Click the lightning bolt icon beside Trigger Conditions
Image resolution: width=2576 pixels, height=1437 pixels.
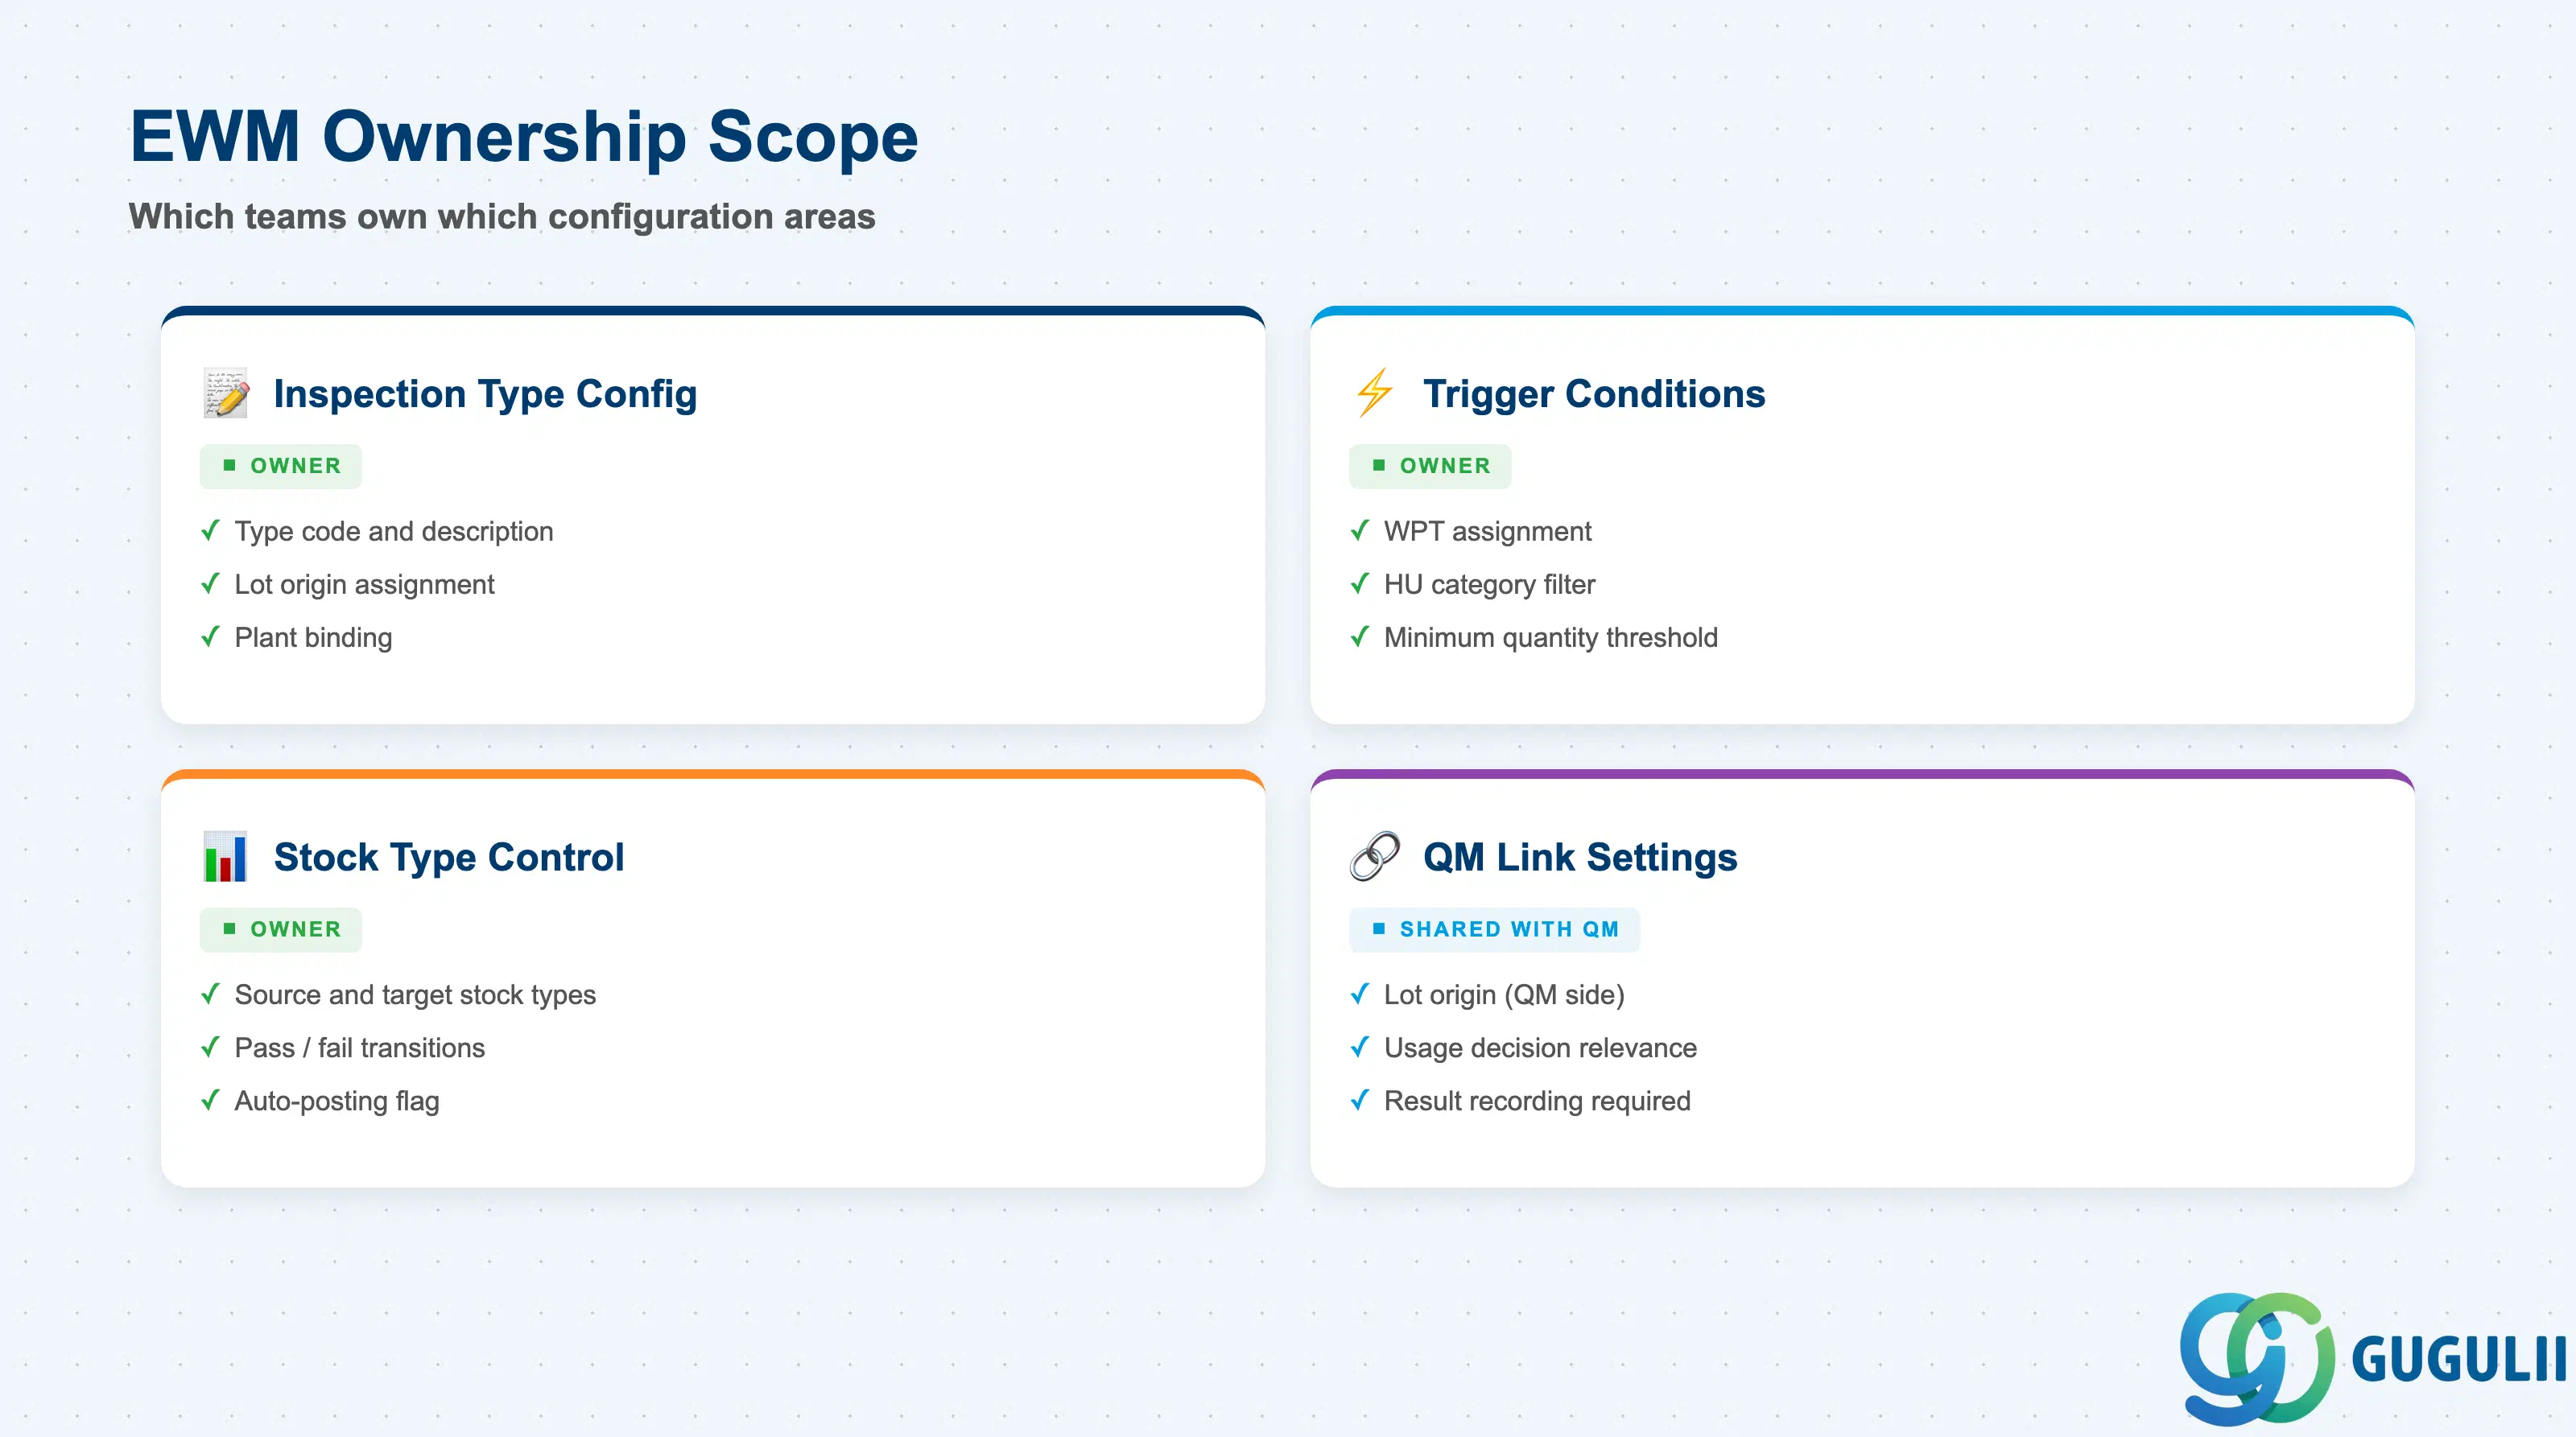coord(1374,393)
